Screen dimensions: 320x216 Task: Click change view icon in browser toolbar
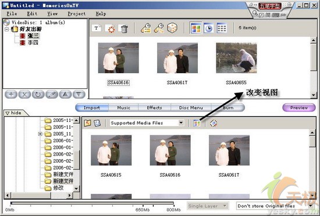pyautogui.click(x=197, y=123)
